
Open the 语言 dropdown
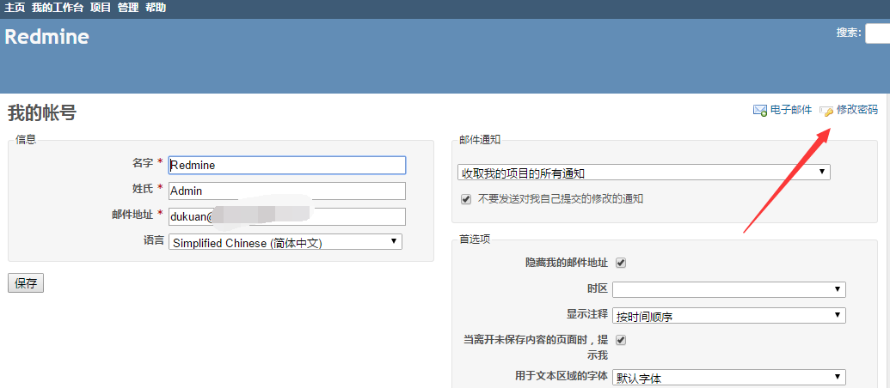point(285,242)
